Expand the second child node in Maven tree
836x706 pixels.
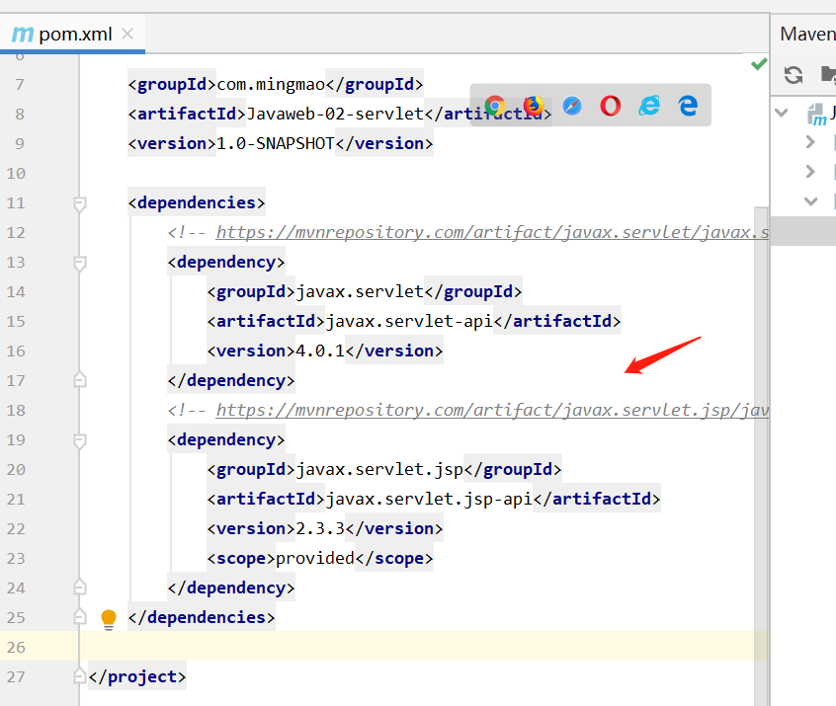[810, 171]
